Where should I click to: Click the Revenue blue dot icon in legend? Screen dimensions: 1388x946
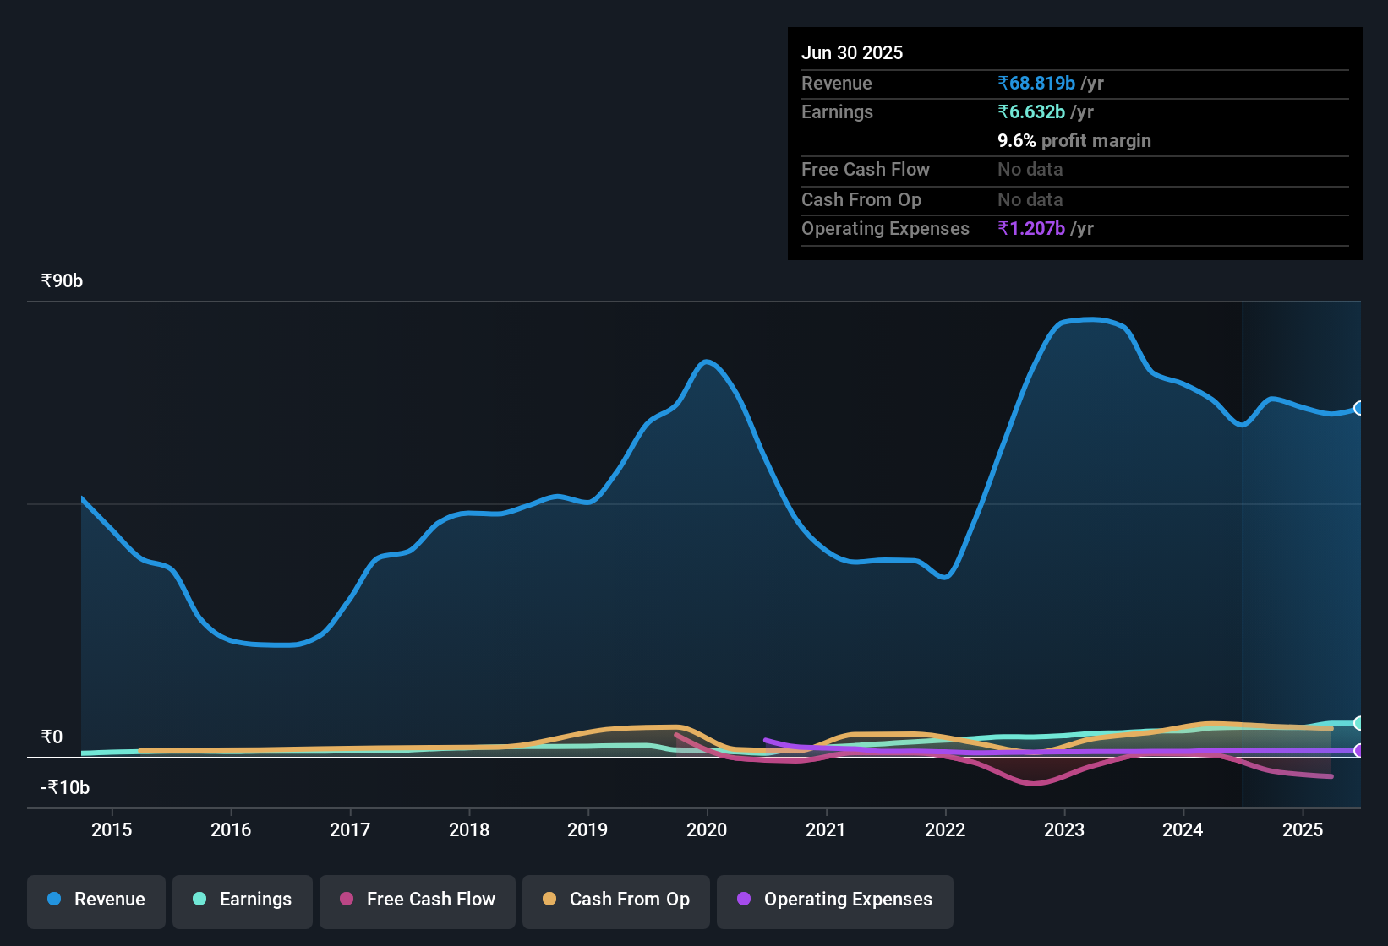click(53, 900)
